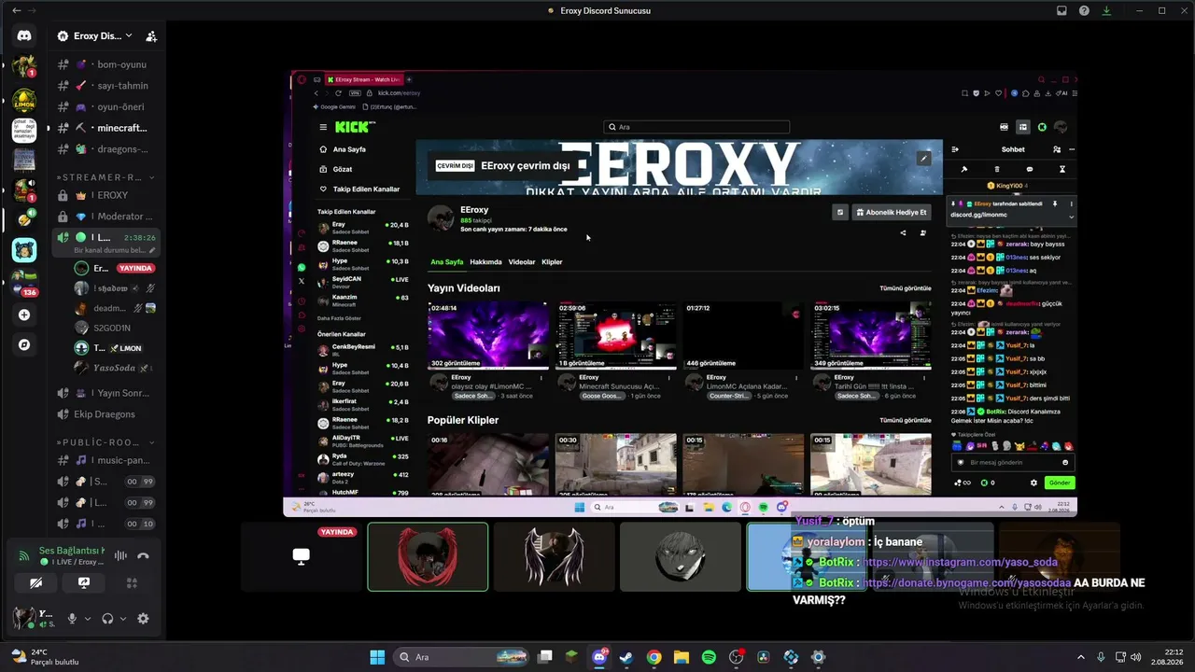Open the locked EROXY channel

106,196
